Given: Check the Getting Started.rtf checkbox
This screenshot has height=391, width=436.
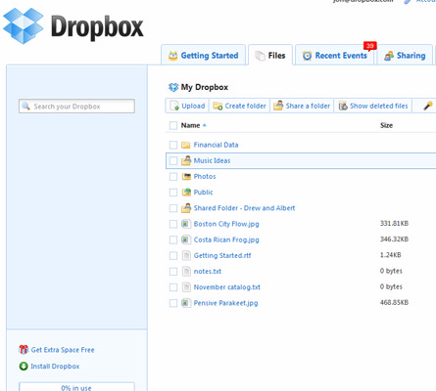Looking at the screenshot, I should point(173,255).
